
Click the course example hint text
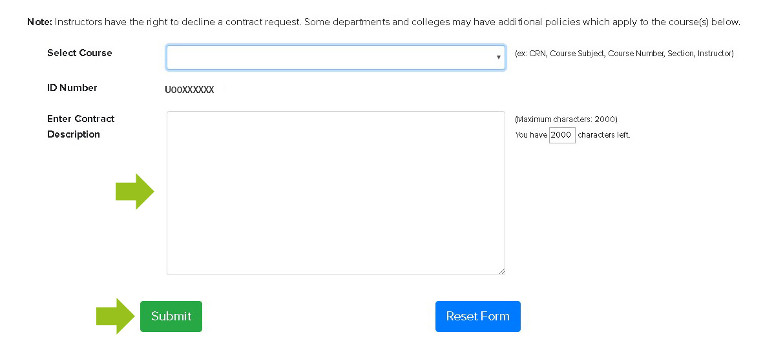click(x=624, y=54)
